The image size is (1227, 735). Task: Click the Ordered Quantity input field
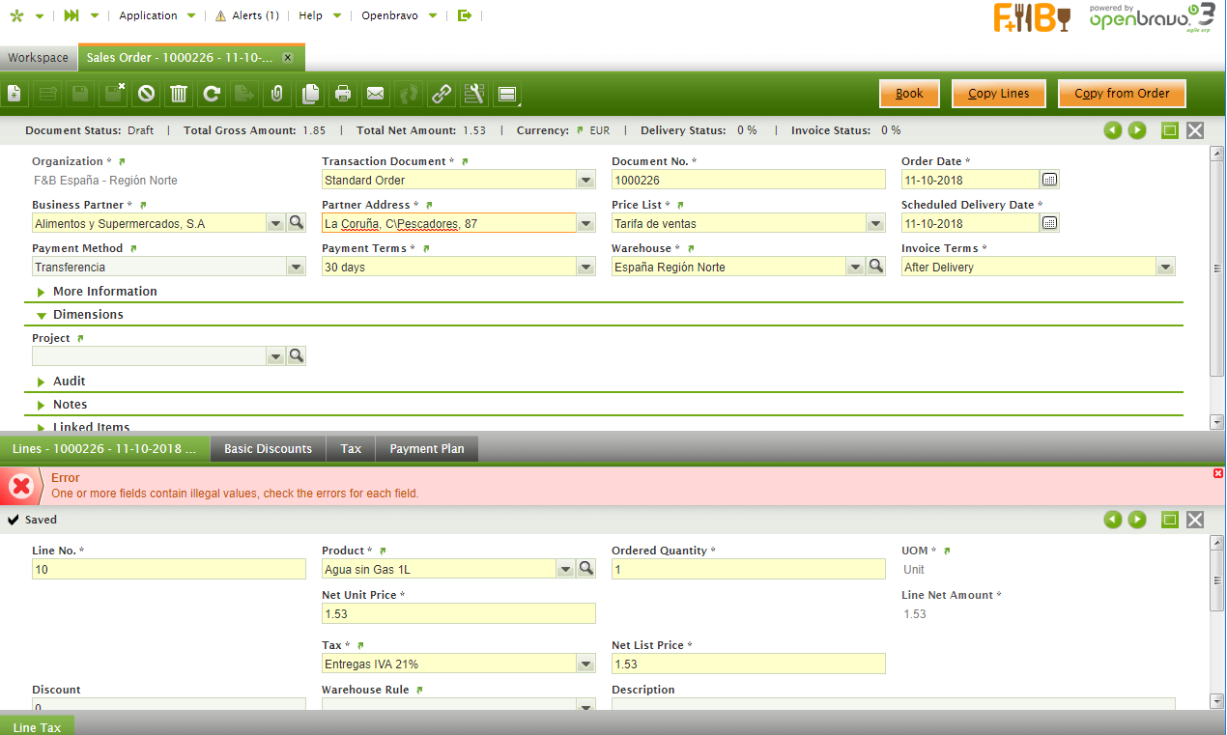point(748,570)
